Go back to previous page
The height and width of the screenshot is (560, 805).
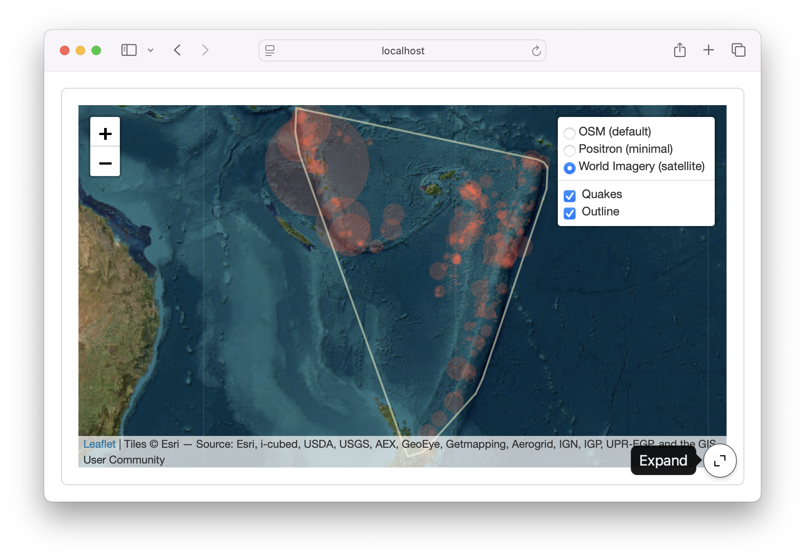pos(177,50)
